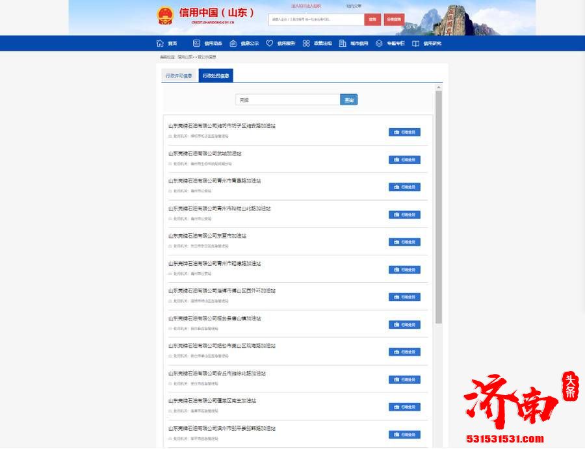Viewport: 585px width, 449px height.
Task: Open the 法人及非法人组织 tab at top
Action: click(x=305, y=5)
